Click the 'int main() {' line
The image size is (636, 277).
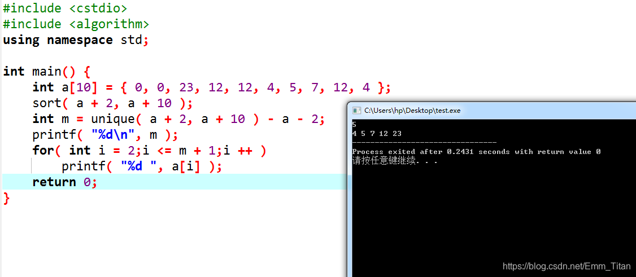pos(46,72)
